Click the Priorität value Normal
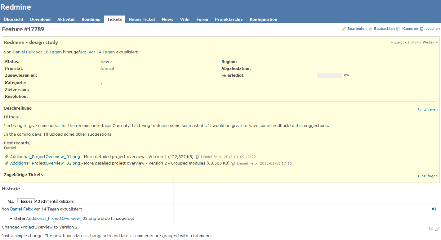Viewport: 441px width, 240px height. coord(107,69)
